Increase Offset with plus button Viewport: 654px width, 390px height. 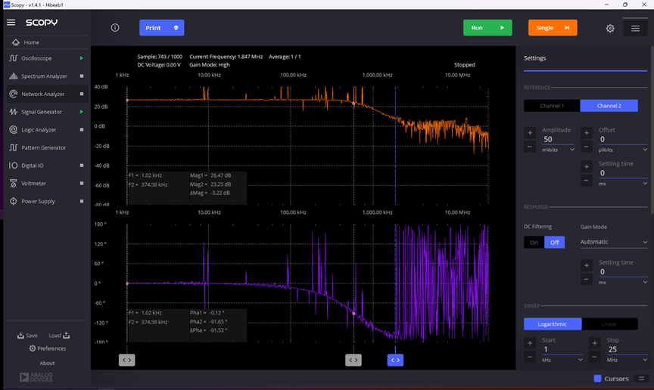(x=587, y=133)
